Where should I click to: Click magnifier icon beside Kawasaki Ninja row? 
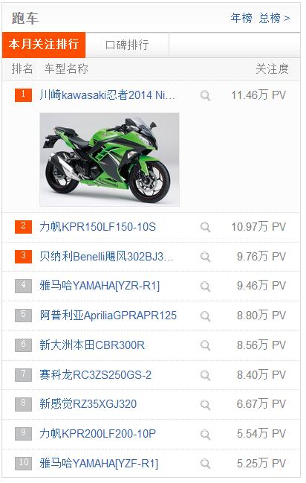[205, 96]
